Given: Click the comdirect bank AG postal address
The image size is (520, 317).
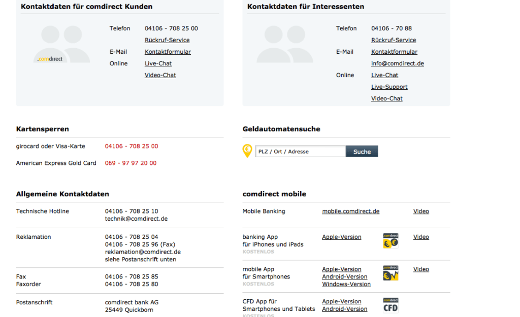Looking at the screenshot, I should 132,306.
